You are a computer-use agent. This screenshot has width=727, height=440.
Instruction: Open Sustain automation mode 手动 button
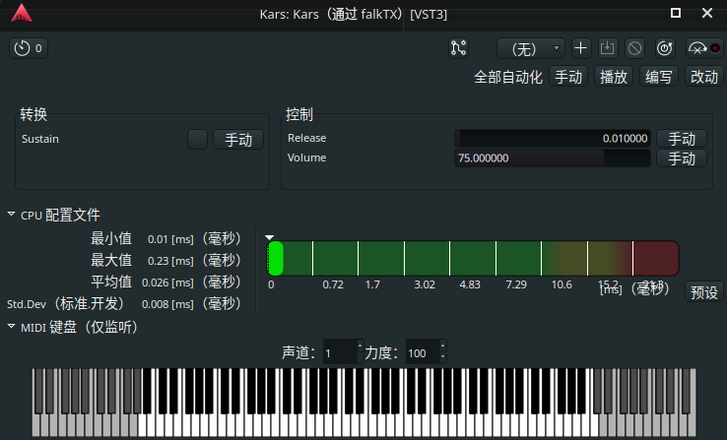pos(238,140)
